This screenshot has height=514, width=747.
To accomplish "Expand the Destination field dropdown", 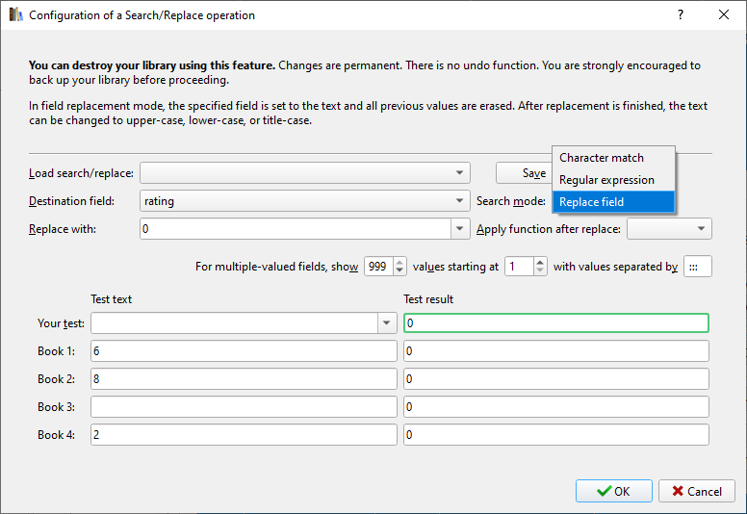I will tap(460, 201).
